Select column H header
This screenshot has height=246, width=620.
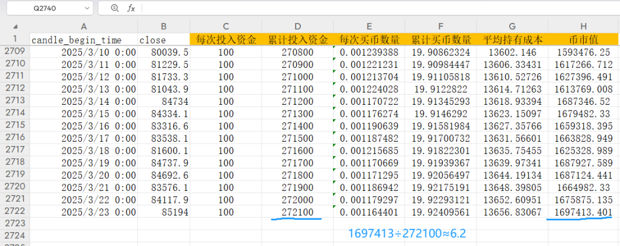click(x=584, y=27)
